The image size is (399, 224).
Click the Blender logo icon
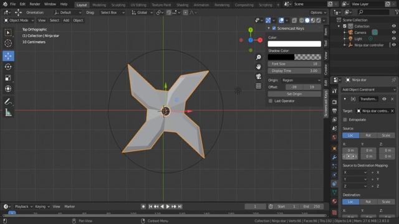tap(5, 4)
